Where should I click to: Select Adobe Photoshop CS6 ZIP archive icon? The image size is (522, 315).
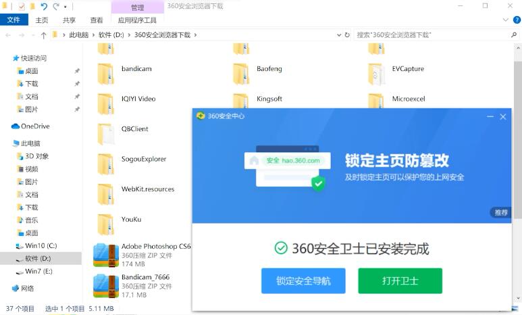click(106, 256)
